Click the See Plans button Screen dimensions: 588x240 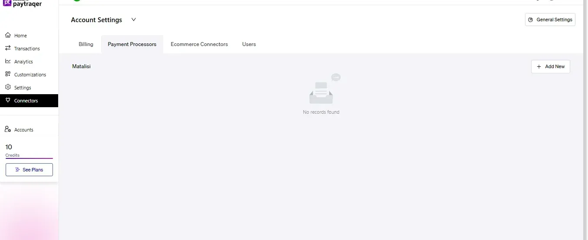click(29, 170)
